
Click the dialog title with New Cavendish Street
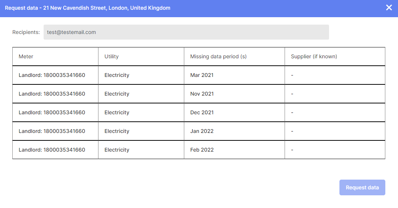click(88, 8)
